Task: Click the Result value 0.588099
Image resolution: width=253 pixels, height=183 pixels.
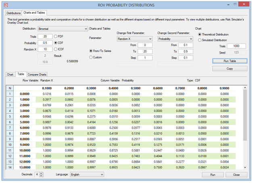Action: pyautogui.click(x=73, y=61)
